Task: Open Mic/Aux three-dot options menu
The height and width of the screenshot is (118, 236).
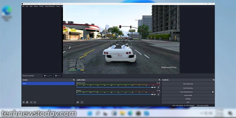Action: pyautogui.click(x=158, y=94)
